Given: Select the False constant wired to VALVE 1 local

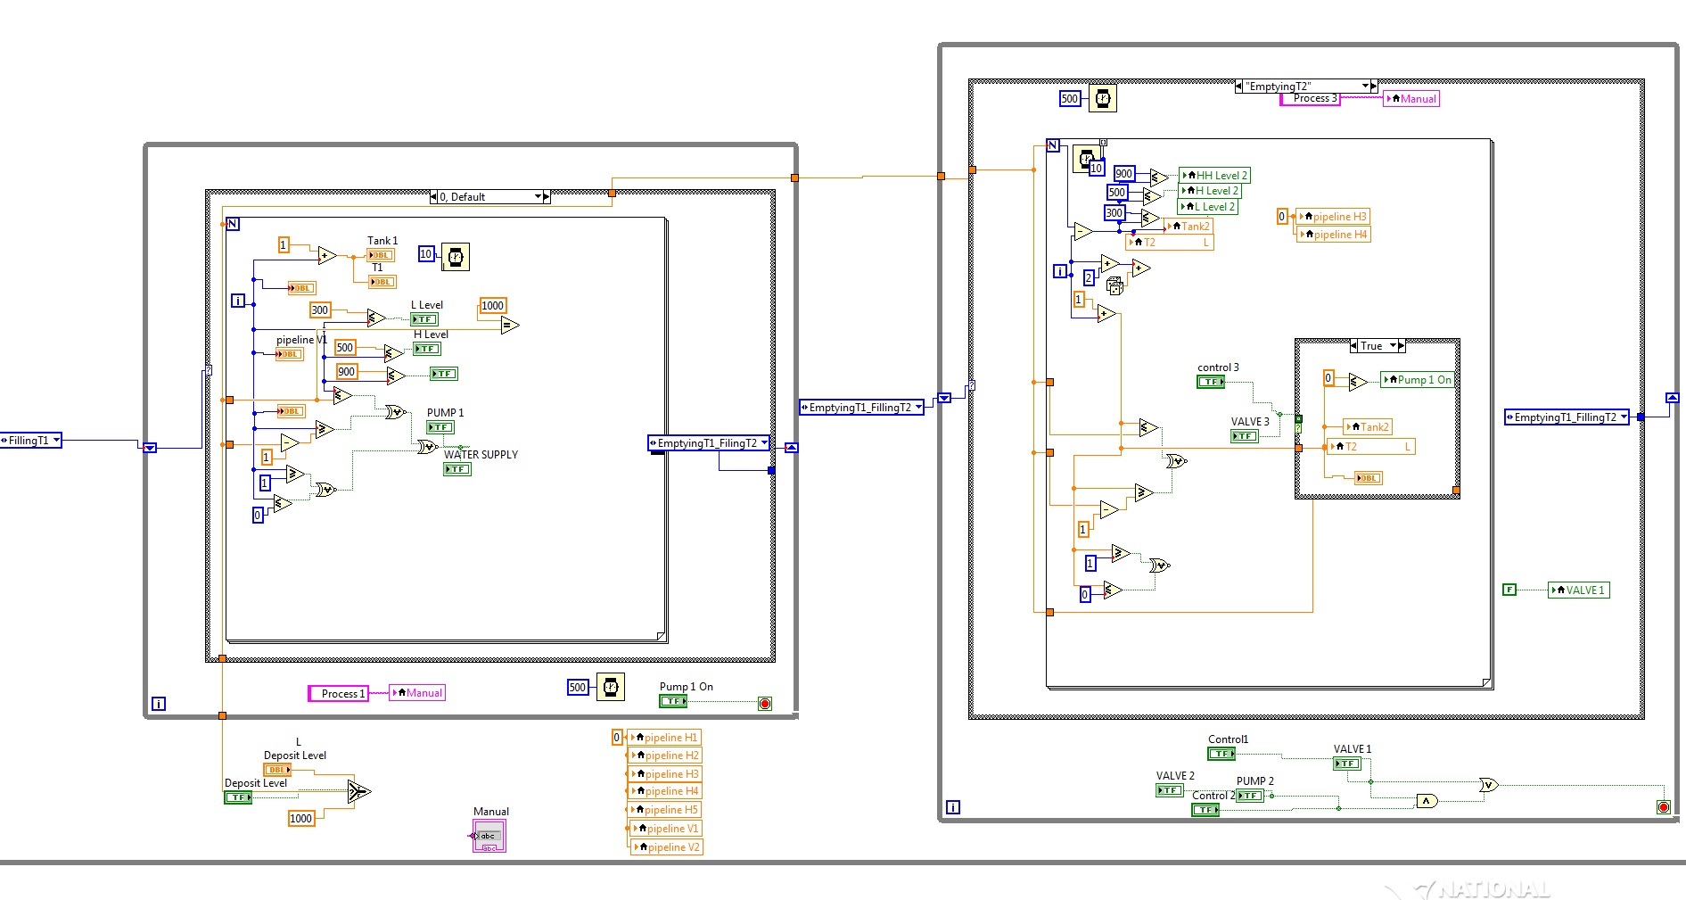Looking at the screenshot, I should pyautogui.click(x=1509, y=590).
